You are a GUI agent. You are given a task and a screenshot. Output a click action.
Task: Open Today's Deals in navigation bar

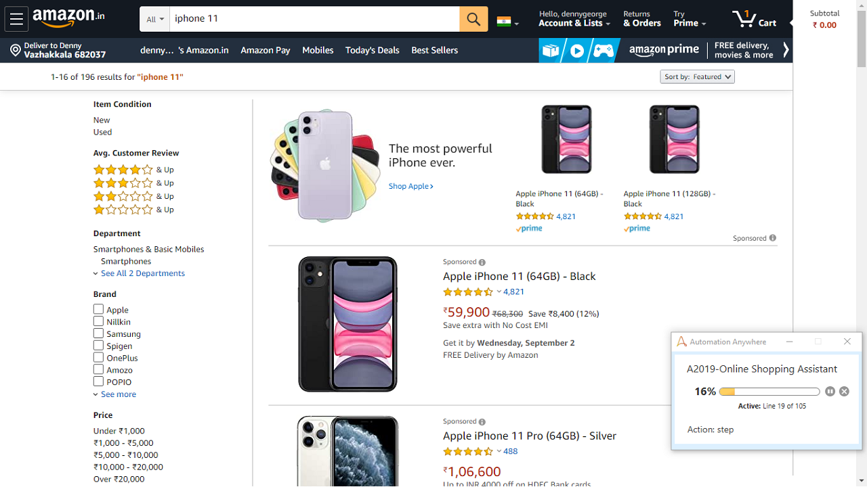pos(372,50)
